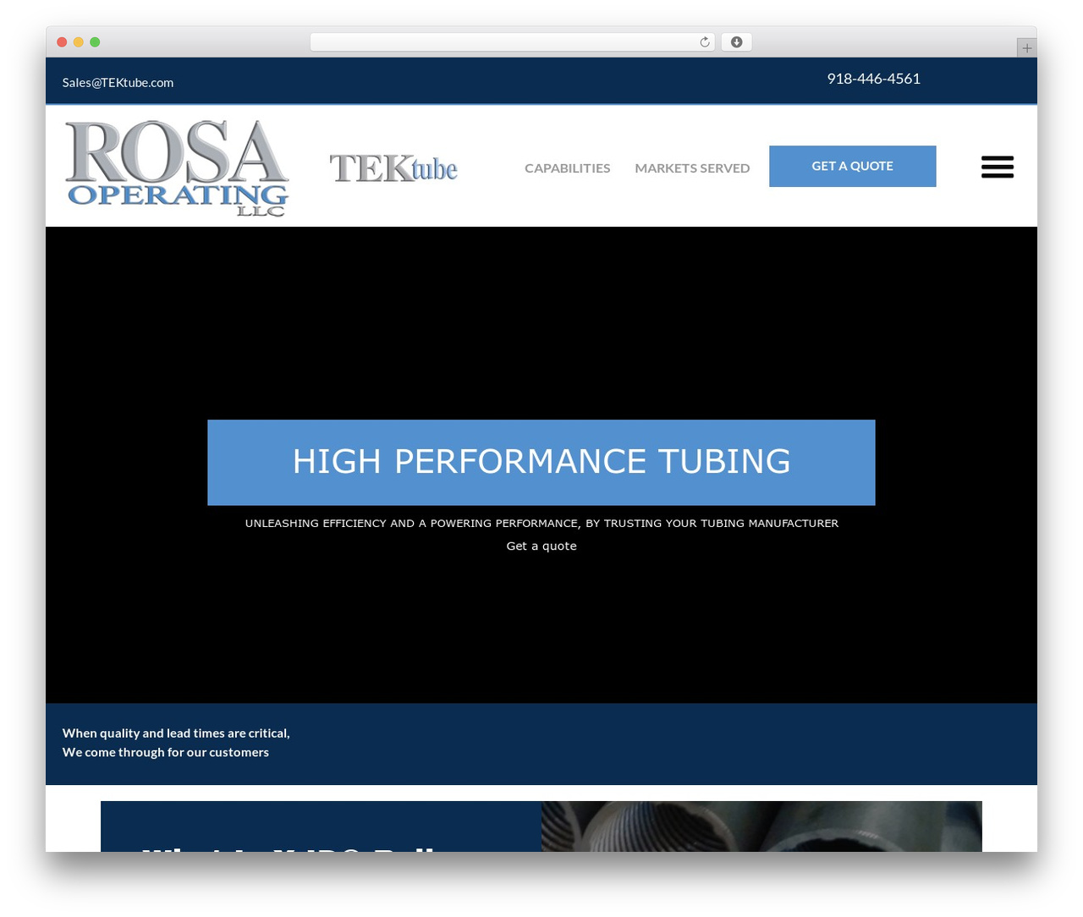The height and width of the screenshot is (917, 1083).
Task: Click the TEKtube logo
Action: point(393,167)
